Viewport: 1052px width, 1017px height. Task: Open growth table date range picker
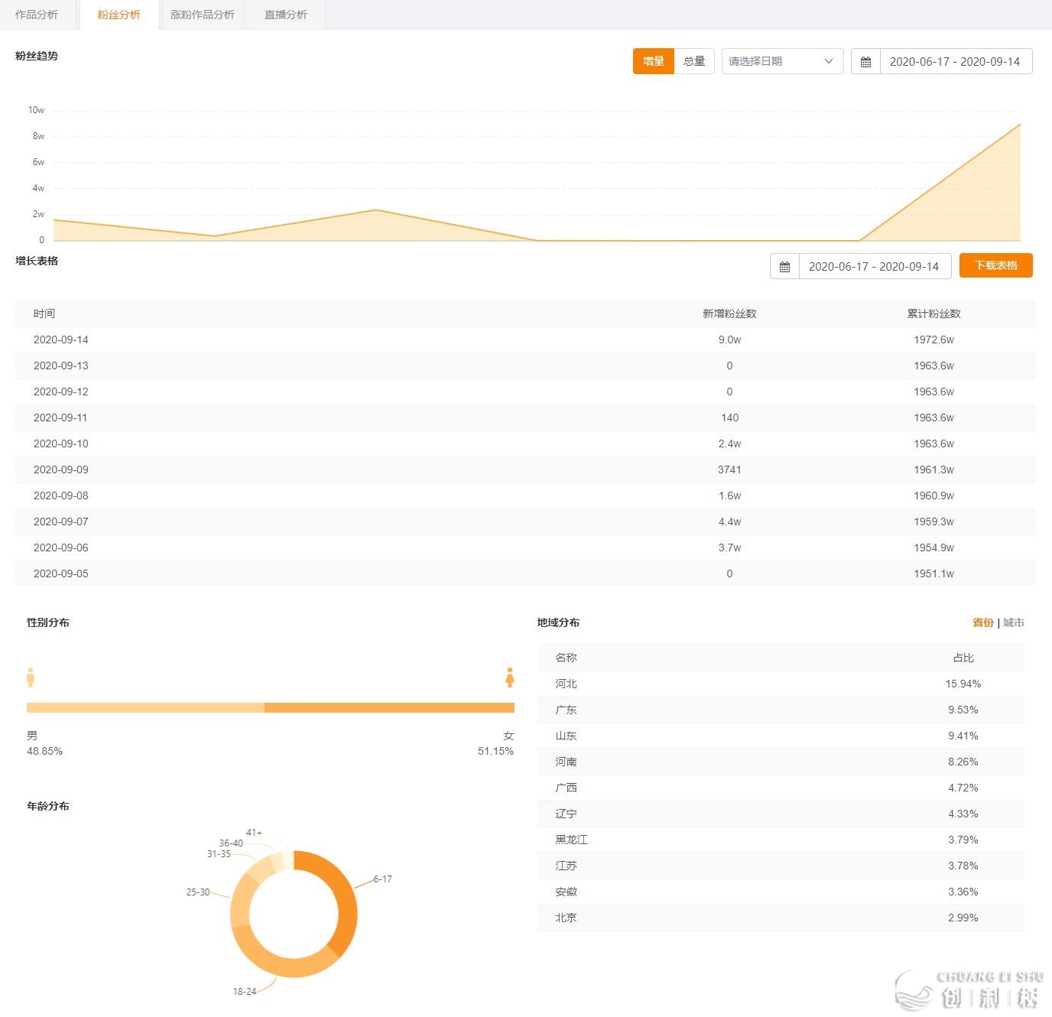873,267
